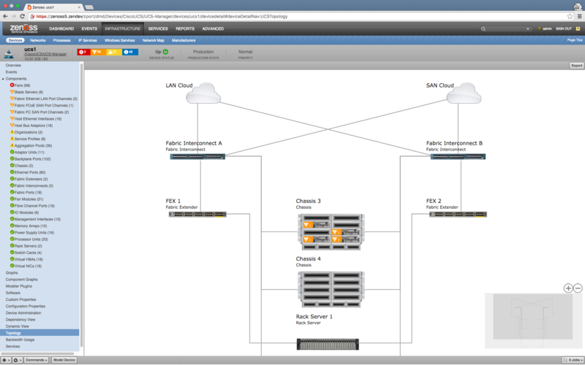This screenshot has width=585, height=365.
Task: Open the Commands dropdown in the footer
Action: [36, 360]
